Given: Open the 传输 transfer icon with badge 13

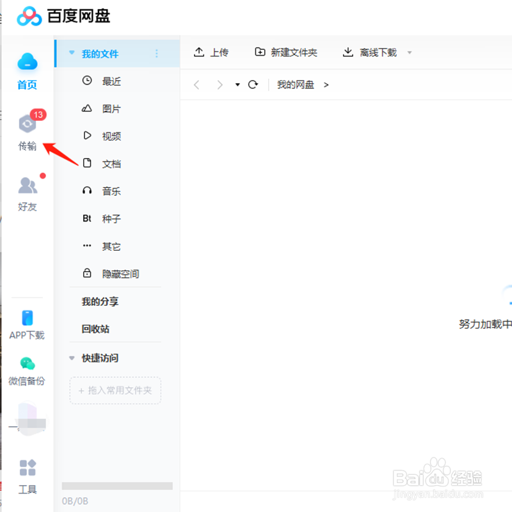Looking at the screenshot, I should [x=28, y=124].
